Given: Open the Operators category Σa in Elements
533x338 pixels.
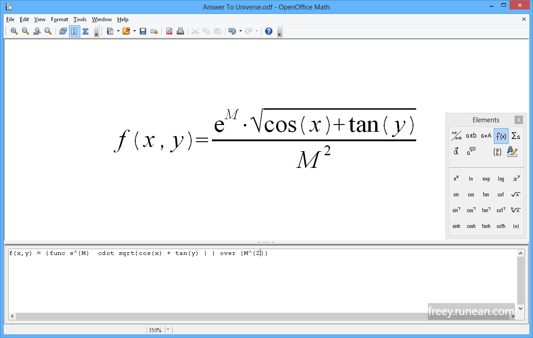Looking at the screenshot, I should pyautogui.click(x=515, y=135).
